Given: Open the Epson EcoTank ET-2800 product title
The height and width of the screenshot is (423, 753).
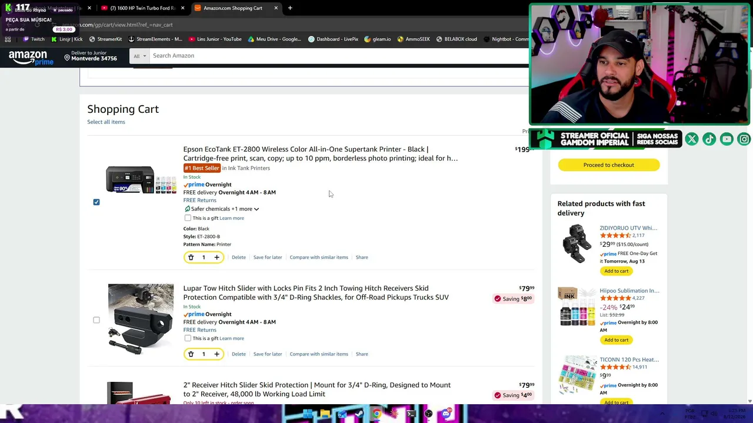Looking at the screenshot, I should pyautogui.click(x=320, y=154).
